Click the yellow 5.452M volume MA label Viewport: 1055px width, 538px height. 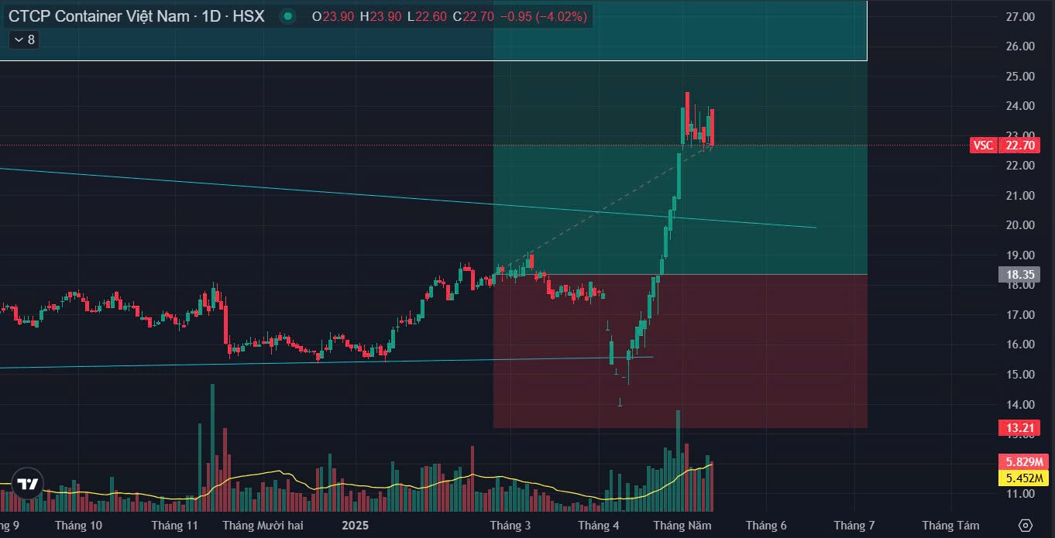pos(1024,478)
